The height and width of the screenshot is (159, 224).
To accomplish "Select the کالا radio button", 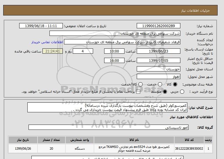I will coord(175,84).
